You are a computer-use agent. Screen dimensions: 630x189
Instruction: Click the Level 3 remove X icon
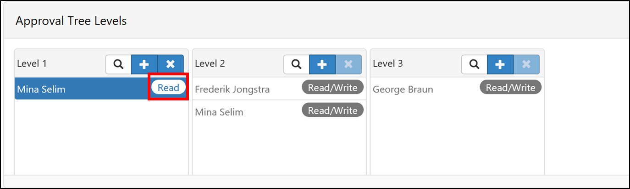[526, 64]
